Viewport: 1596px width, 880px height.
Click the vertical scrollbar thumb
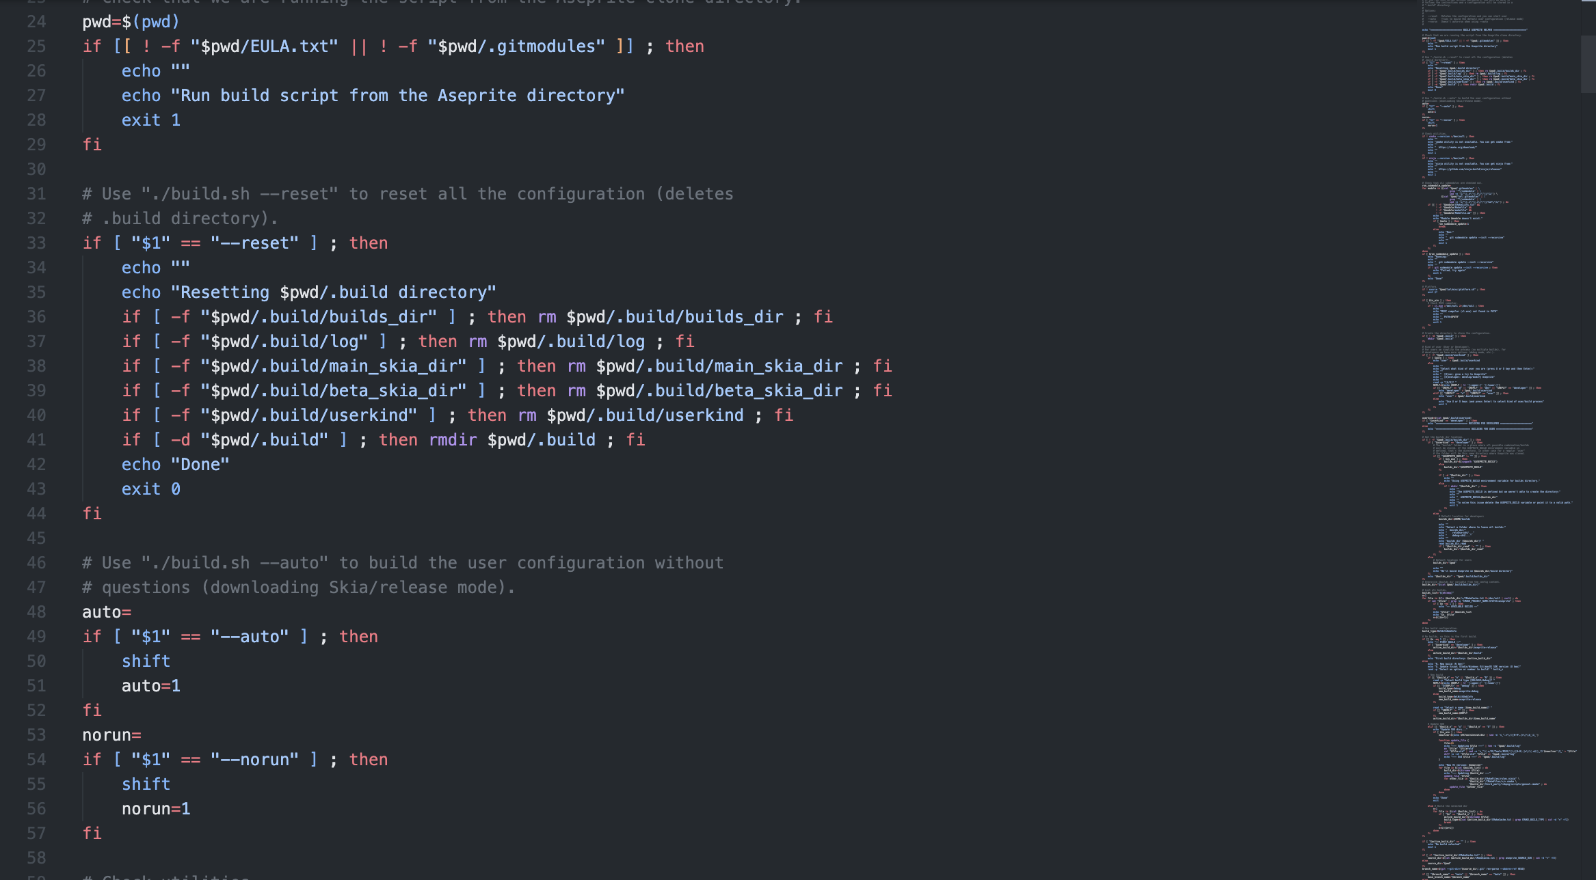1588,63
